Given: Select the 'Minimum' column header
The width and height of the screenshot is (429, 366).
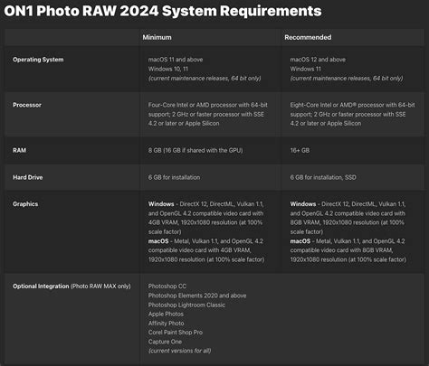Looking at the screenshot, I should [157, 37].
